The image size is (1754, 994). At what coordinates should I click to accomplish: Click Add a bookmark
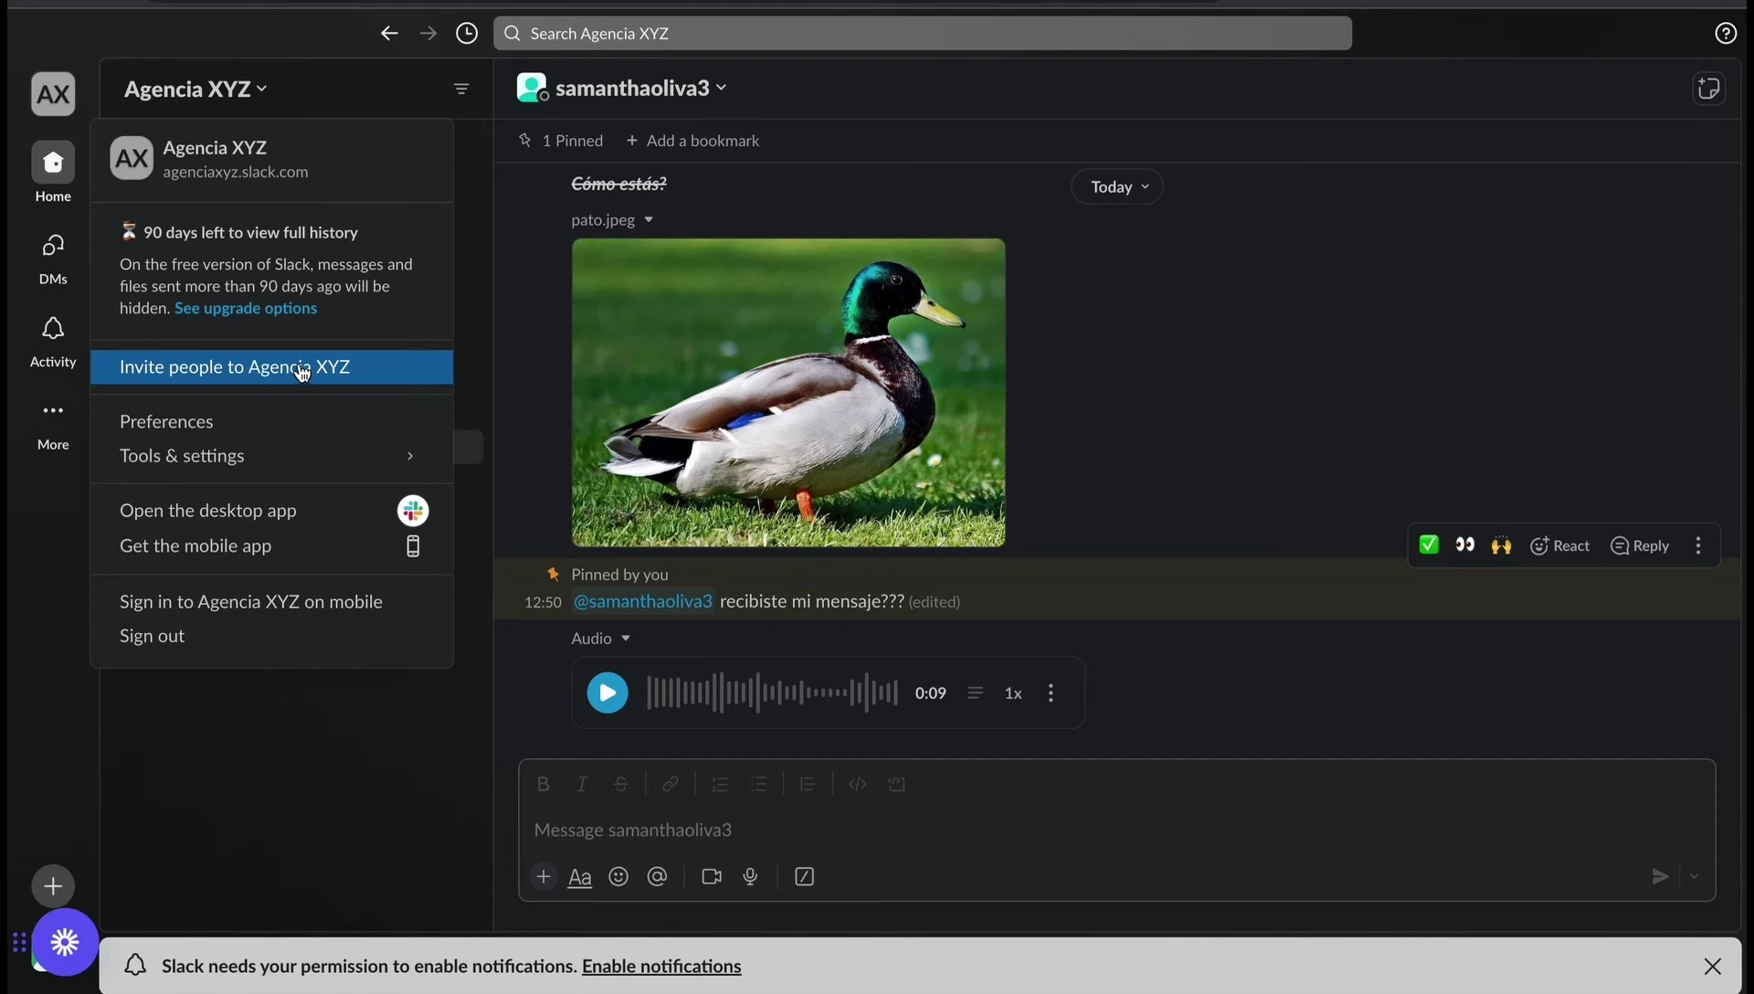692,141
